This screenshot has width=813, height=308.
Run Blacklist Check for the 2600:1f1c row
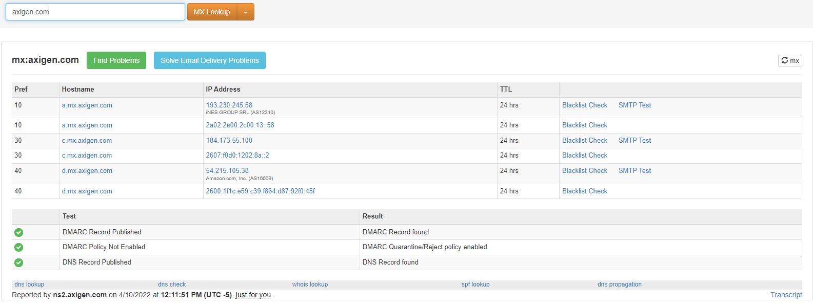click(585, 191)
